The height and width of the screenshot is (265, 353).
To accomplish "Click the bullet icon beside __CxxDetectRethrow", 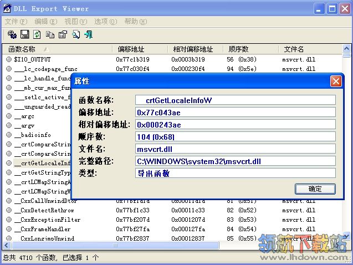I will pos(9,210).
